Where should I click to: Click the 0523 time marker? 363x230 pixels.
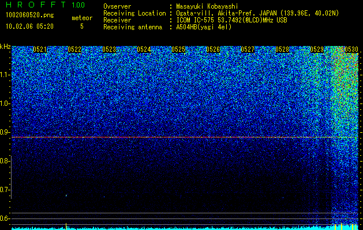click(109, 49)
